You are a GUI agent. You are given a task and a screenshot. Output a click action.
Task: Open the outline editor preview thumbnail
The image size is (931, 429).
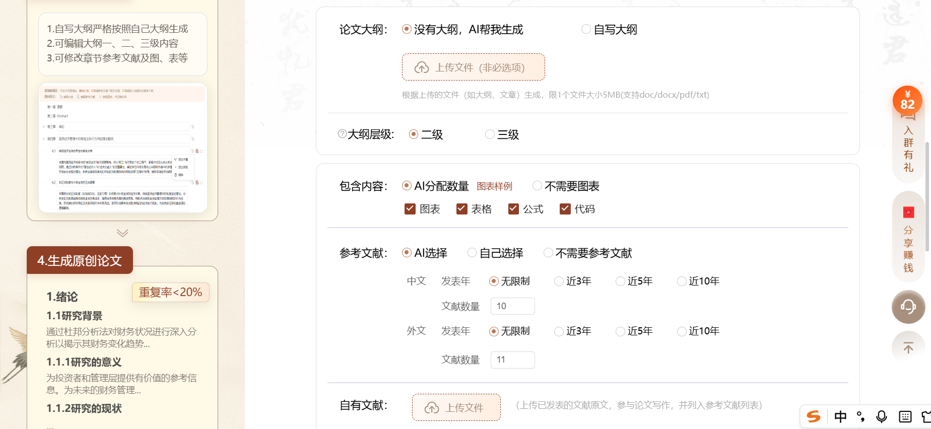123,148
